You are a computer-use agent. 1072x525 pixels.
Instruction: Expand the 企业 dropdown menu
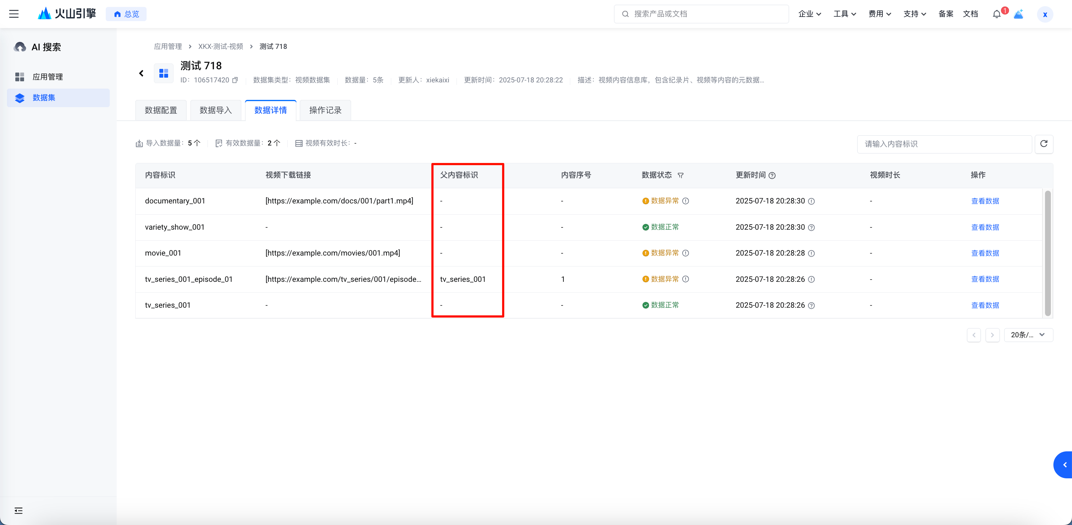click(x=809, y=14)
